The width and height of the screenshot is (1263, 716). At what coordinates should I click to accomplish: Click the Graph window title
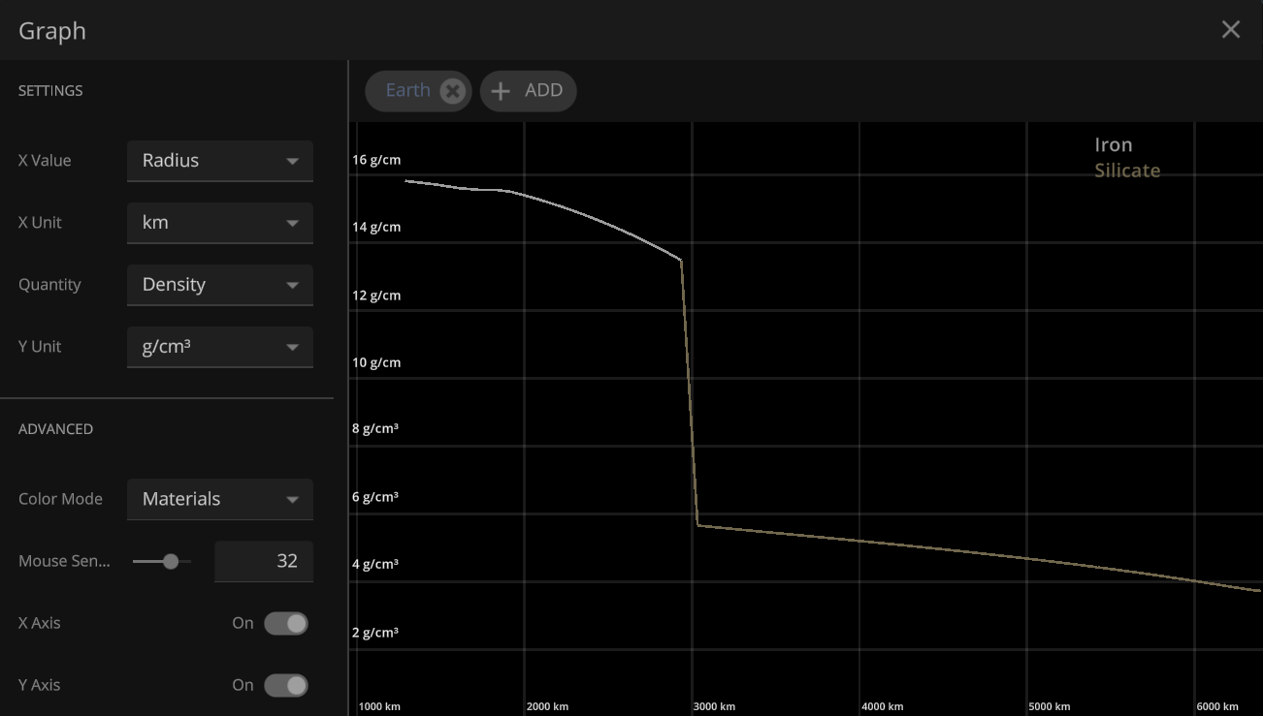52,31
